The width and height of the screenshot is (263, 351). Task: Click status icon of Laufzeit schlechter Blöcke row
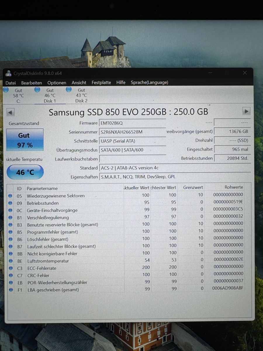pos(11,246)
